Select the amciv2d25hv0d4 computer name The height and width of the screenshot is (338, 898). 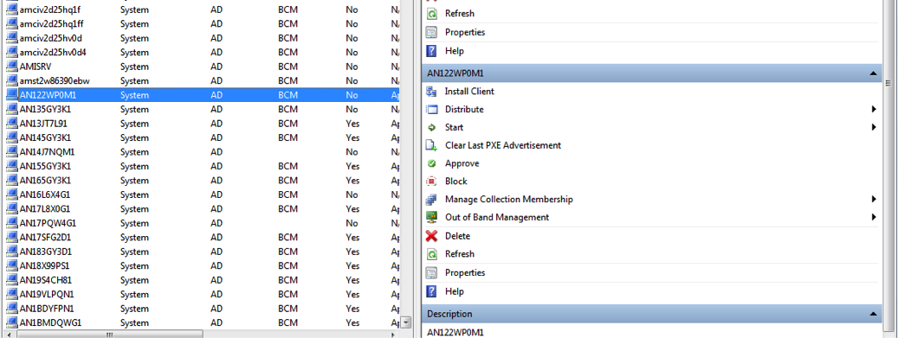point(52,53)
